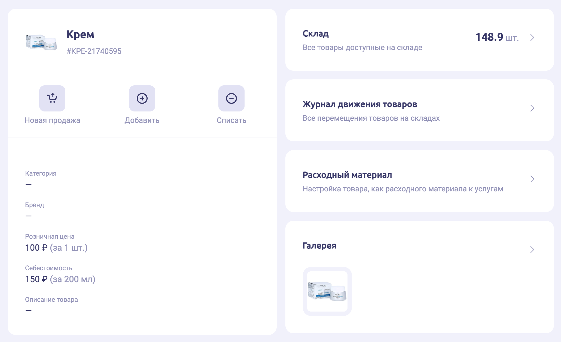Screen dimensions: 561x342
Task: Click the Новая продажа label
Action: (x=52, y=120)
